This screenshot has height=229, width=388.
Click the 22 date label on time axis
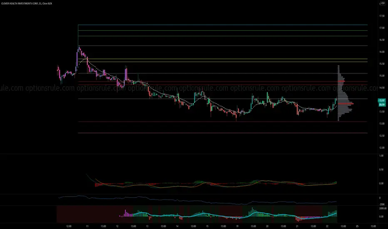coord(327,226)
